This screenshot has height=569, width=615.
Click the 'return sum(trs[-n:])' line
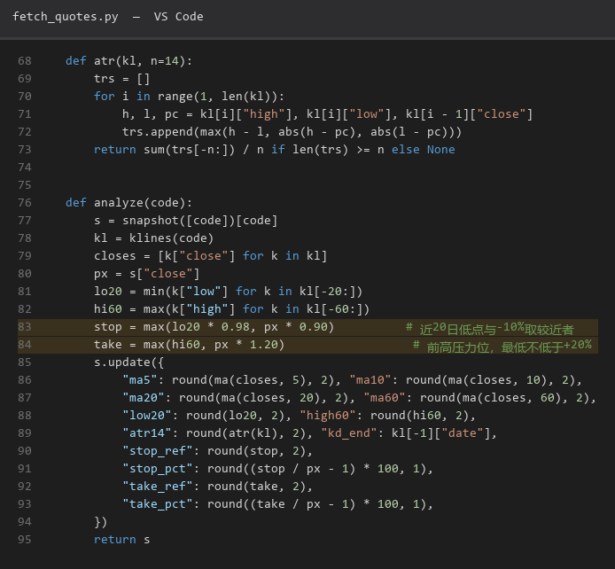275,150
